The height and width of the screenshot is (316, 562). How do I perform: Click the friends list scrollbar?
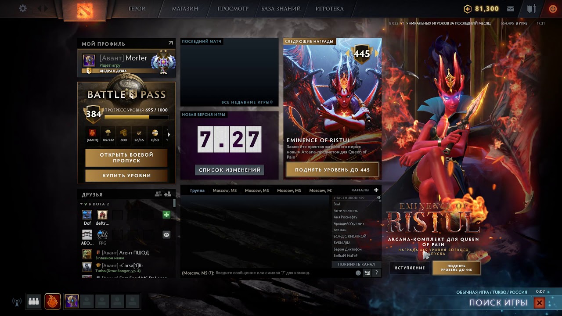click(x=174, y=203)
